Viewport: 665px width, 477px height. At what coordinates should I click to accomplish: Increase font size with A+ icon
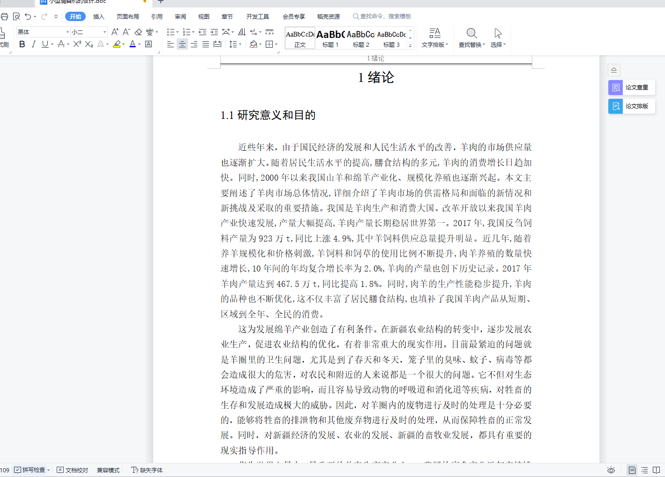pyautogui.click(x=115, y=32)
